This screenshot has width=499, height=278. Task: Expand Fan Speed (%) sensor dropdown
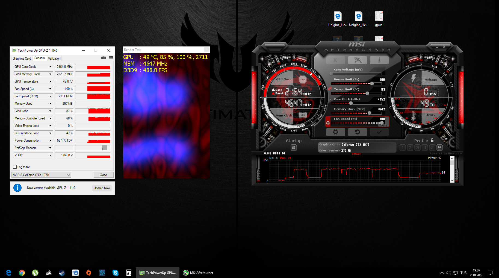50,89
